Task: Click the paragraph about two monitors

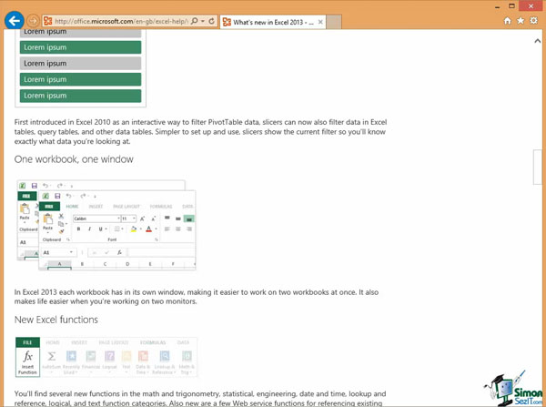Action: [197, 297]
